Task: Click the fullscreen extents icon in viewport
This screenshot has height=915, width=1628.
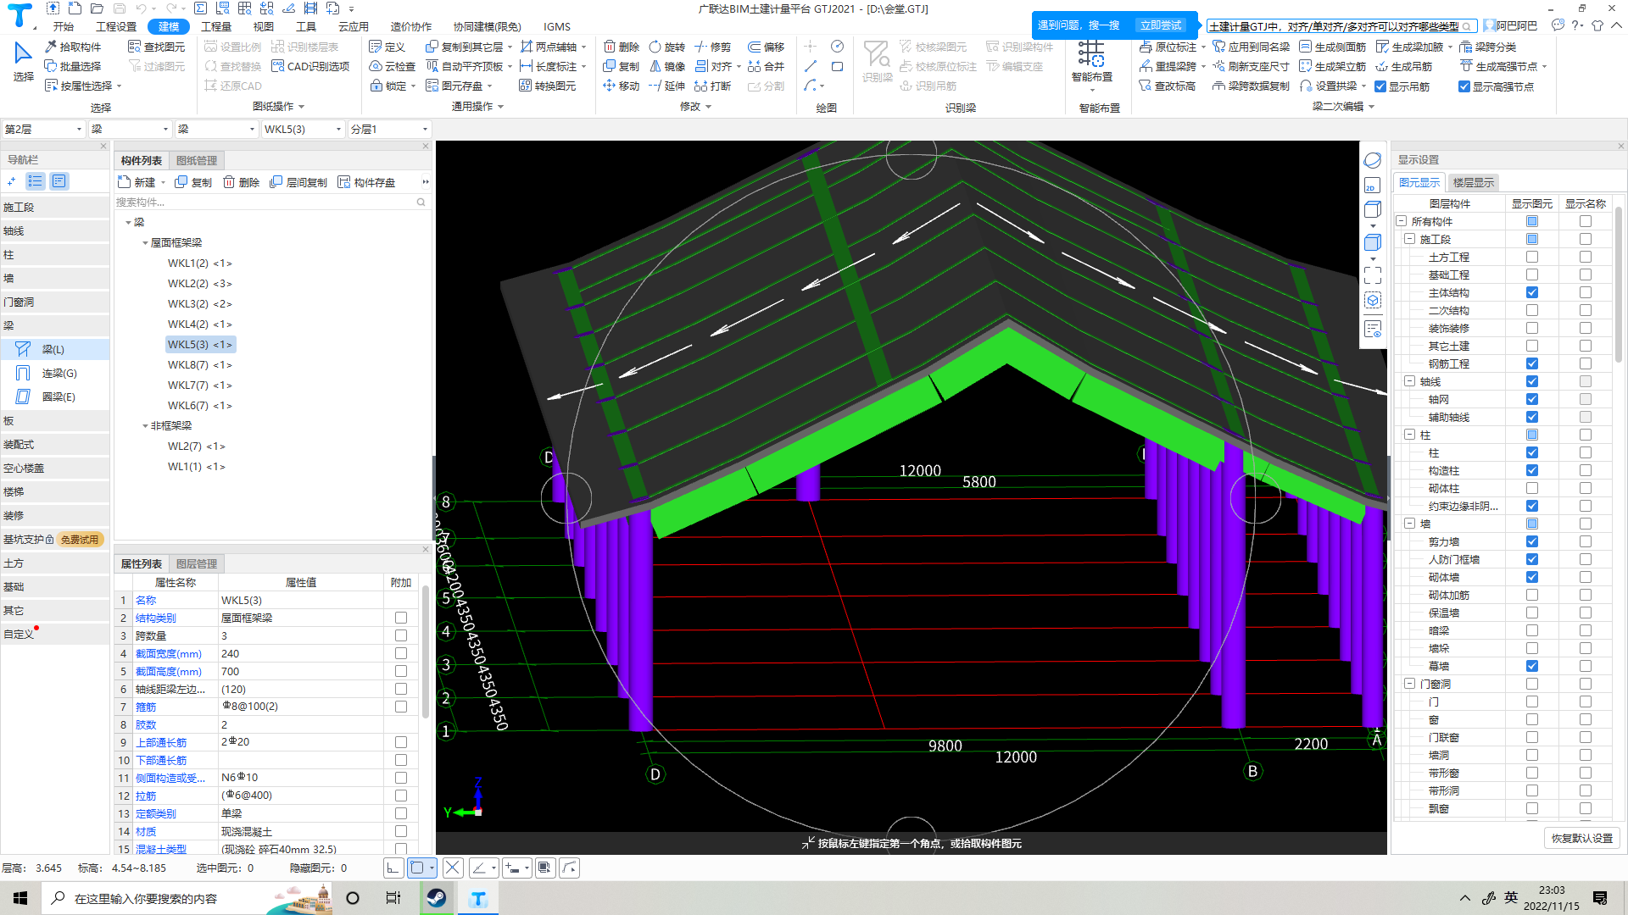Action: (1372, 274)
